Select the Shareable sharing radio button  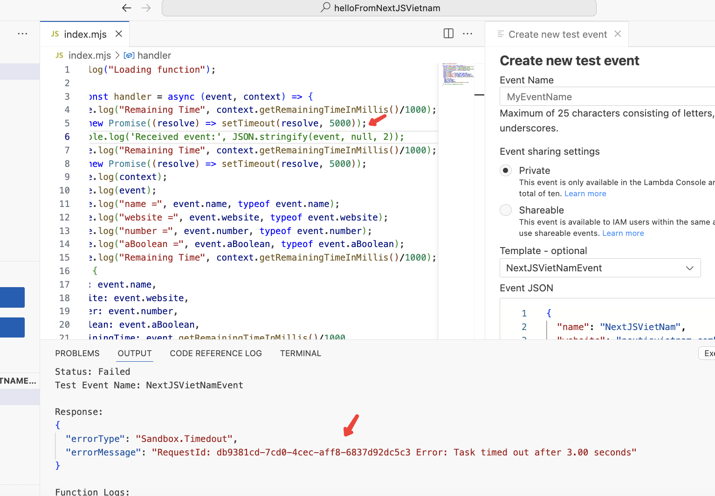pyautogui.click(x=506, y=210)
